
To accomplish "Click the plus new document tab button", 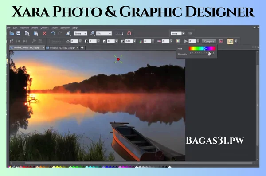I will tap(82, 48).
